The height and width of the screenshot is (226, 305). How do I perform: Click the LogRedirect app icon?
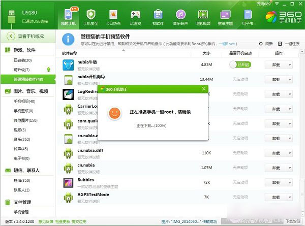68,94
